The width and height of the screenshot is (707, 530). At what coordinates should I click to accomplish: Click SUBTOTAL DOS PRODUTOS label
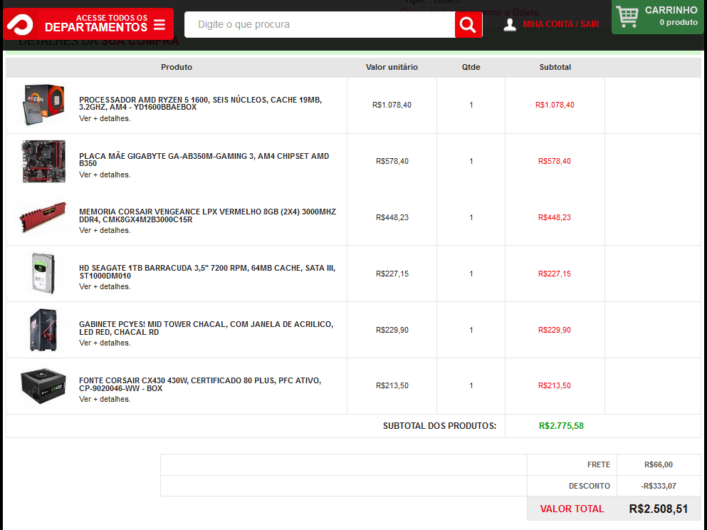tap(439, 426)
